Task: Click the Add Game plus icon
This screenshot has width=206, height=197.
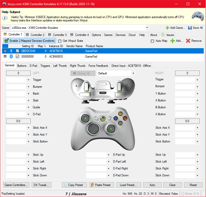Action: coord(168,28)
